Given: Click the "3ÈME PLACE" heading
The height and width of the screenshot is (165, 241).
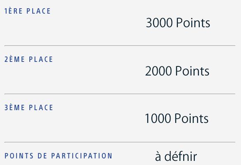Looking at the screenshot, I should click(29, 107).
